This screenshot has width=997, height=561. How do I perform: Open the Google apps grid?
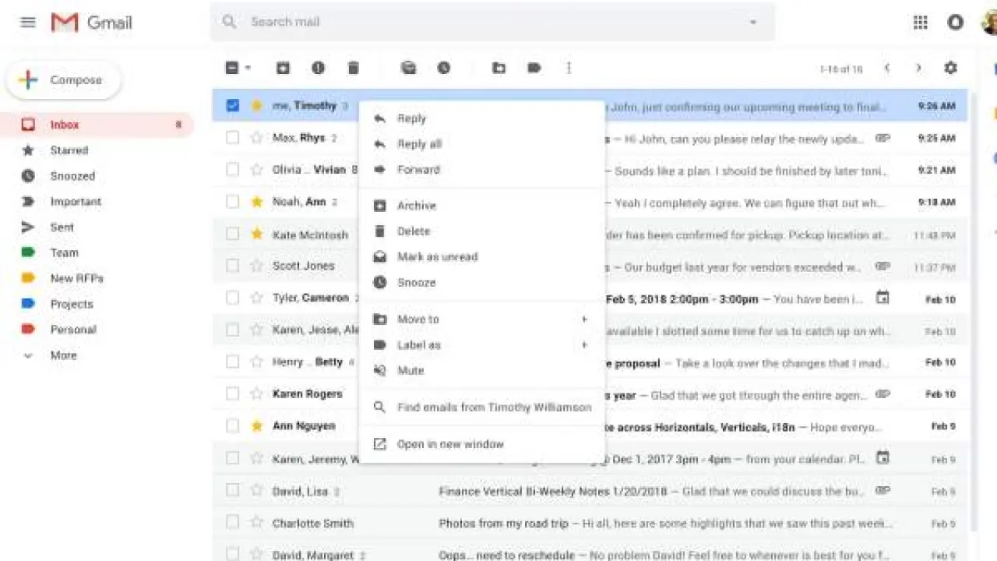[920, 23]
